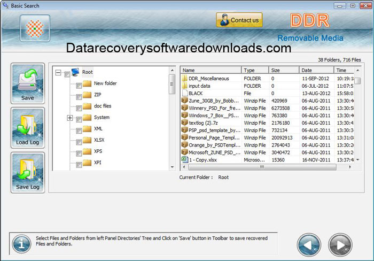This screenshot has height=261, width=374.
Task: Click the textlog (2).7z archive icon
Action: [x=184, y=122]
